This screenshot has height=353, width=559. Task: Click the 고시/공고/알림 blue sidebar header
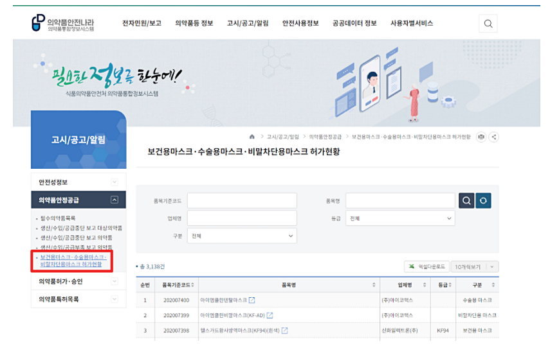[x=78, y=139]
